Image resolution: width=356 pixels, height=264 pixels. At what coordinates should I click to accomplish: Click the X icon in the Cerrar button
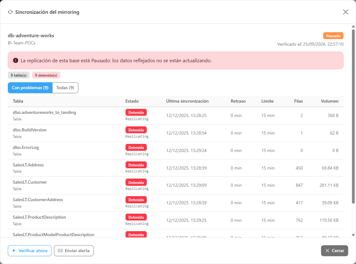(x=327, y=251)
